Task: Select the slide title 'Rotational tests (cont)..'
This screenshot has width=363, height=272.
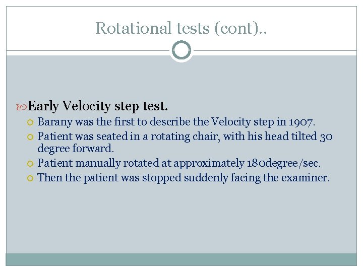Action: coord(181,28)
